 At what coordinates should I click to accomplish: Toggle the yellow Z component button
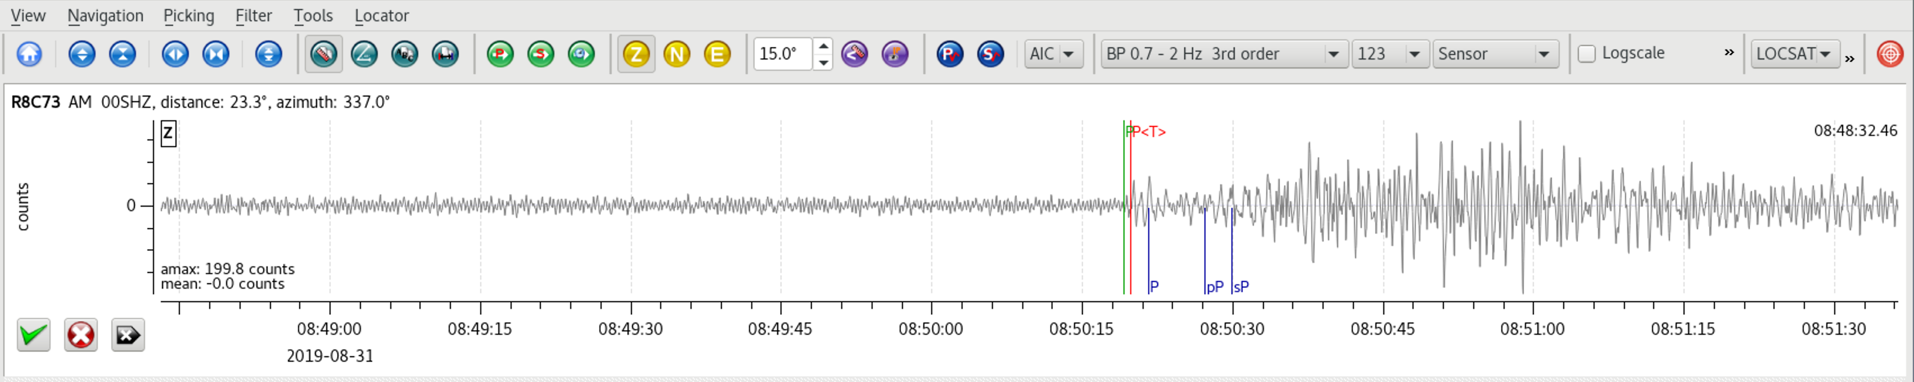(x=636, y=54)
